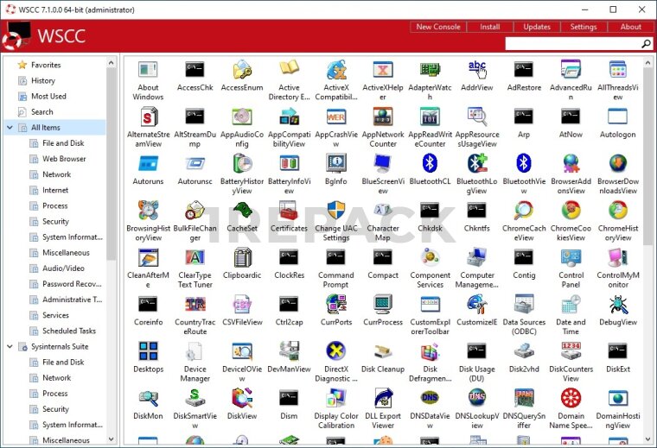Click the search input field
The width and height of the screenshot is (657, 448).
[x=572, y=43]
